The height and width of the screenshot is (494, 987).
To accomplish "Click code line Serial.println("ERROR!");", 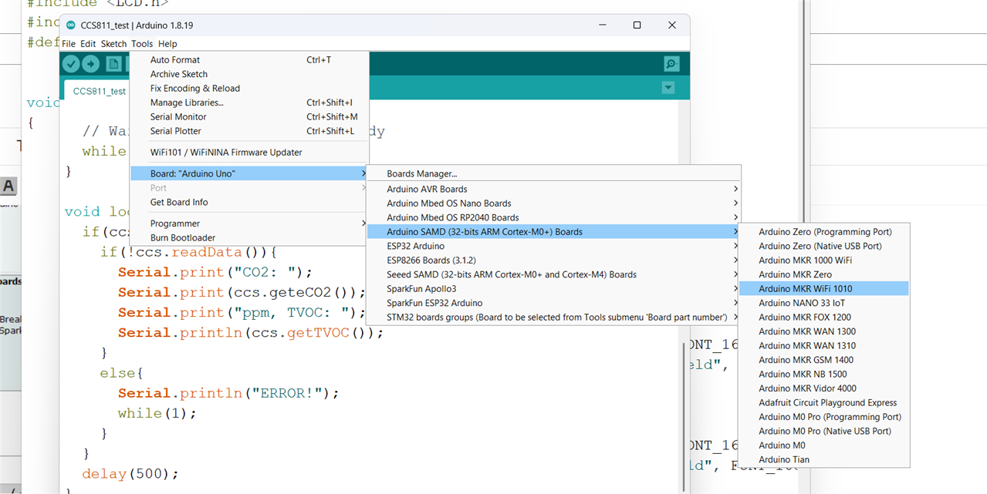I will pos(228,393).
